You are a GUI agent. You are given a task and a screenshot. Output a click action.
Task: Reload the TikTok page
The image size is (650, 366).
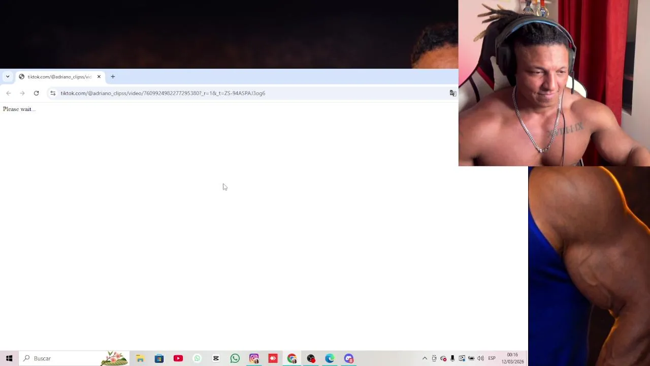[36, 93]
